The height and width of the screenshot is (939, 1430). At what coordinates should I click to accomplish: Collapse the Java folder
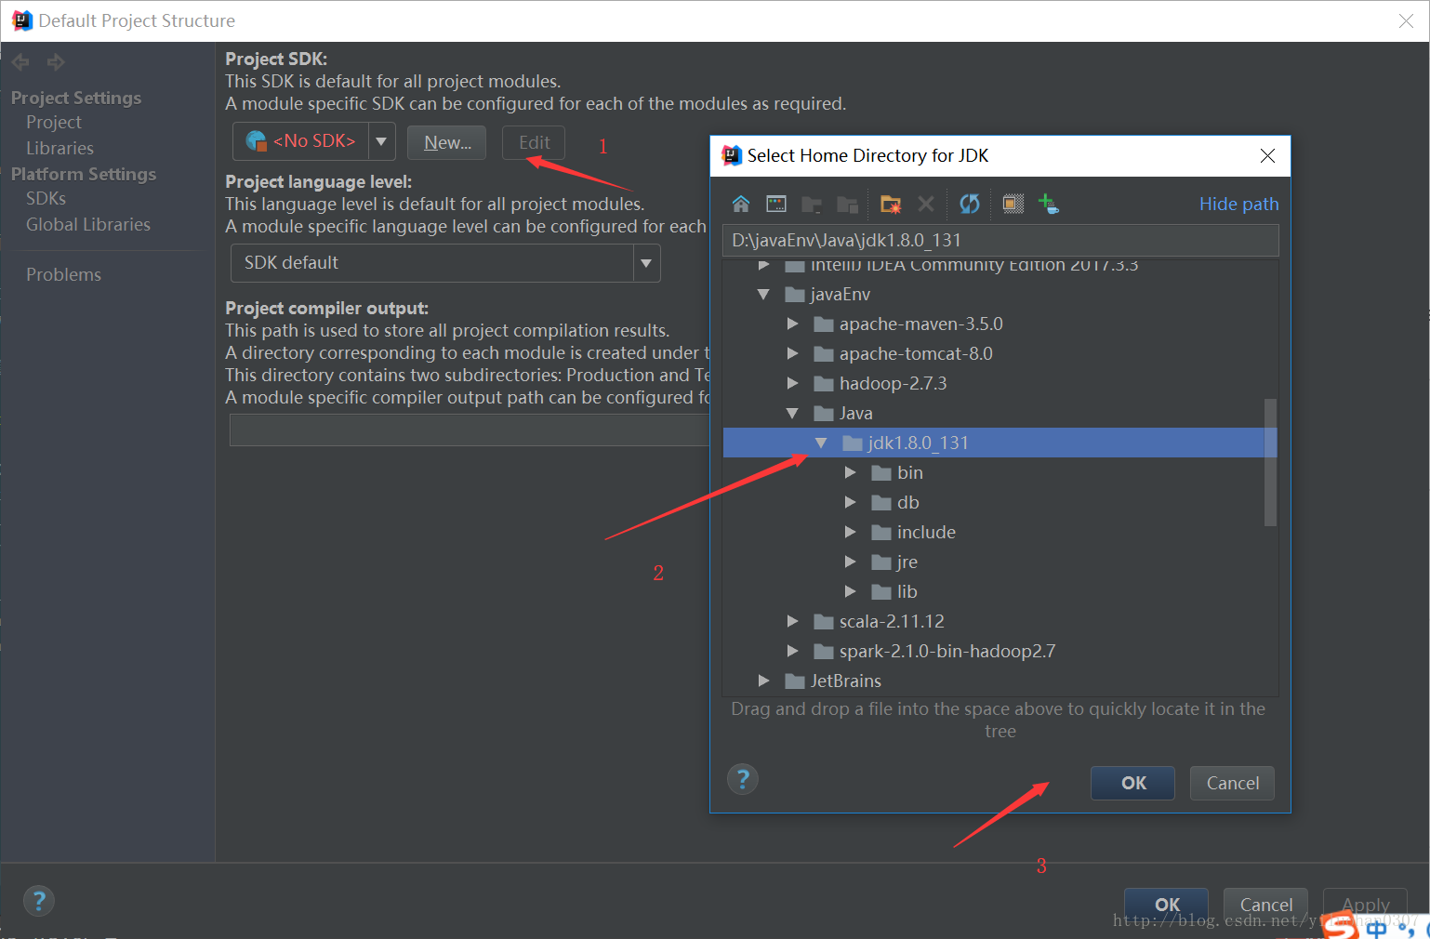click(792, 414)
